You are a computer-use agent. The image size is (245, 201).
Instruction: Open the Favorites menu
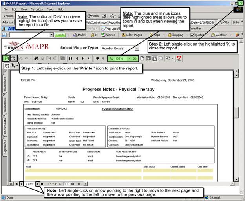click(x=37, y=9)
